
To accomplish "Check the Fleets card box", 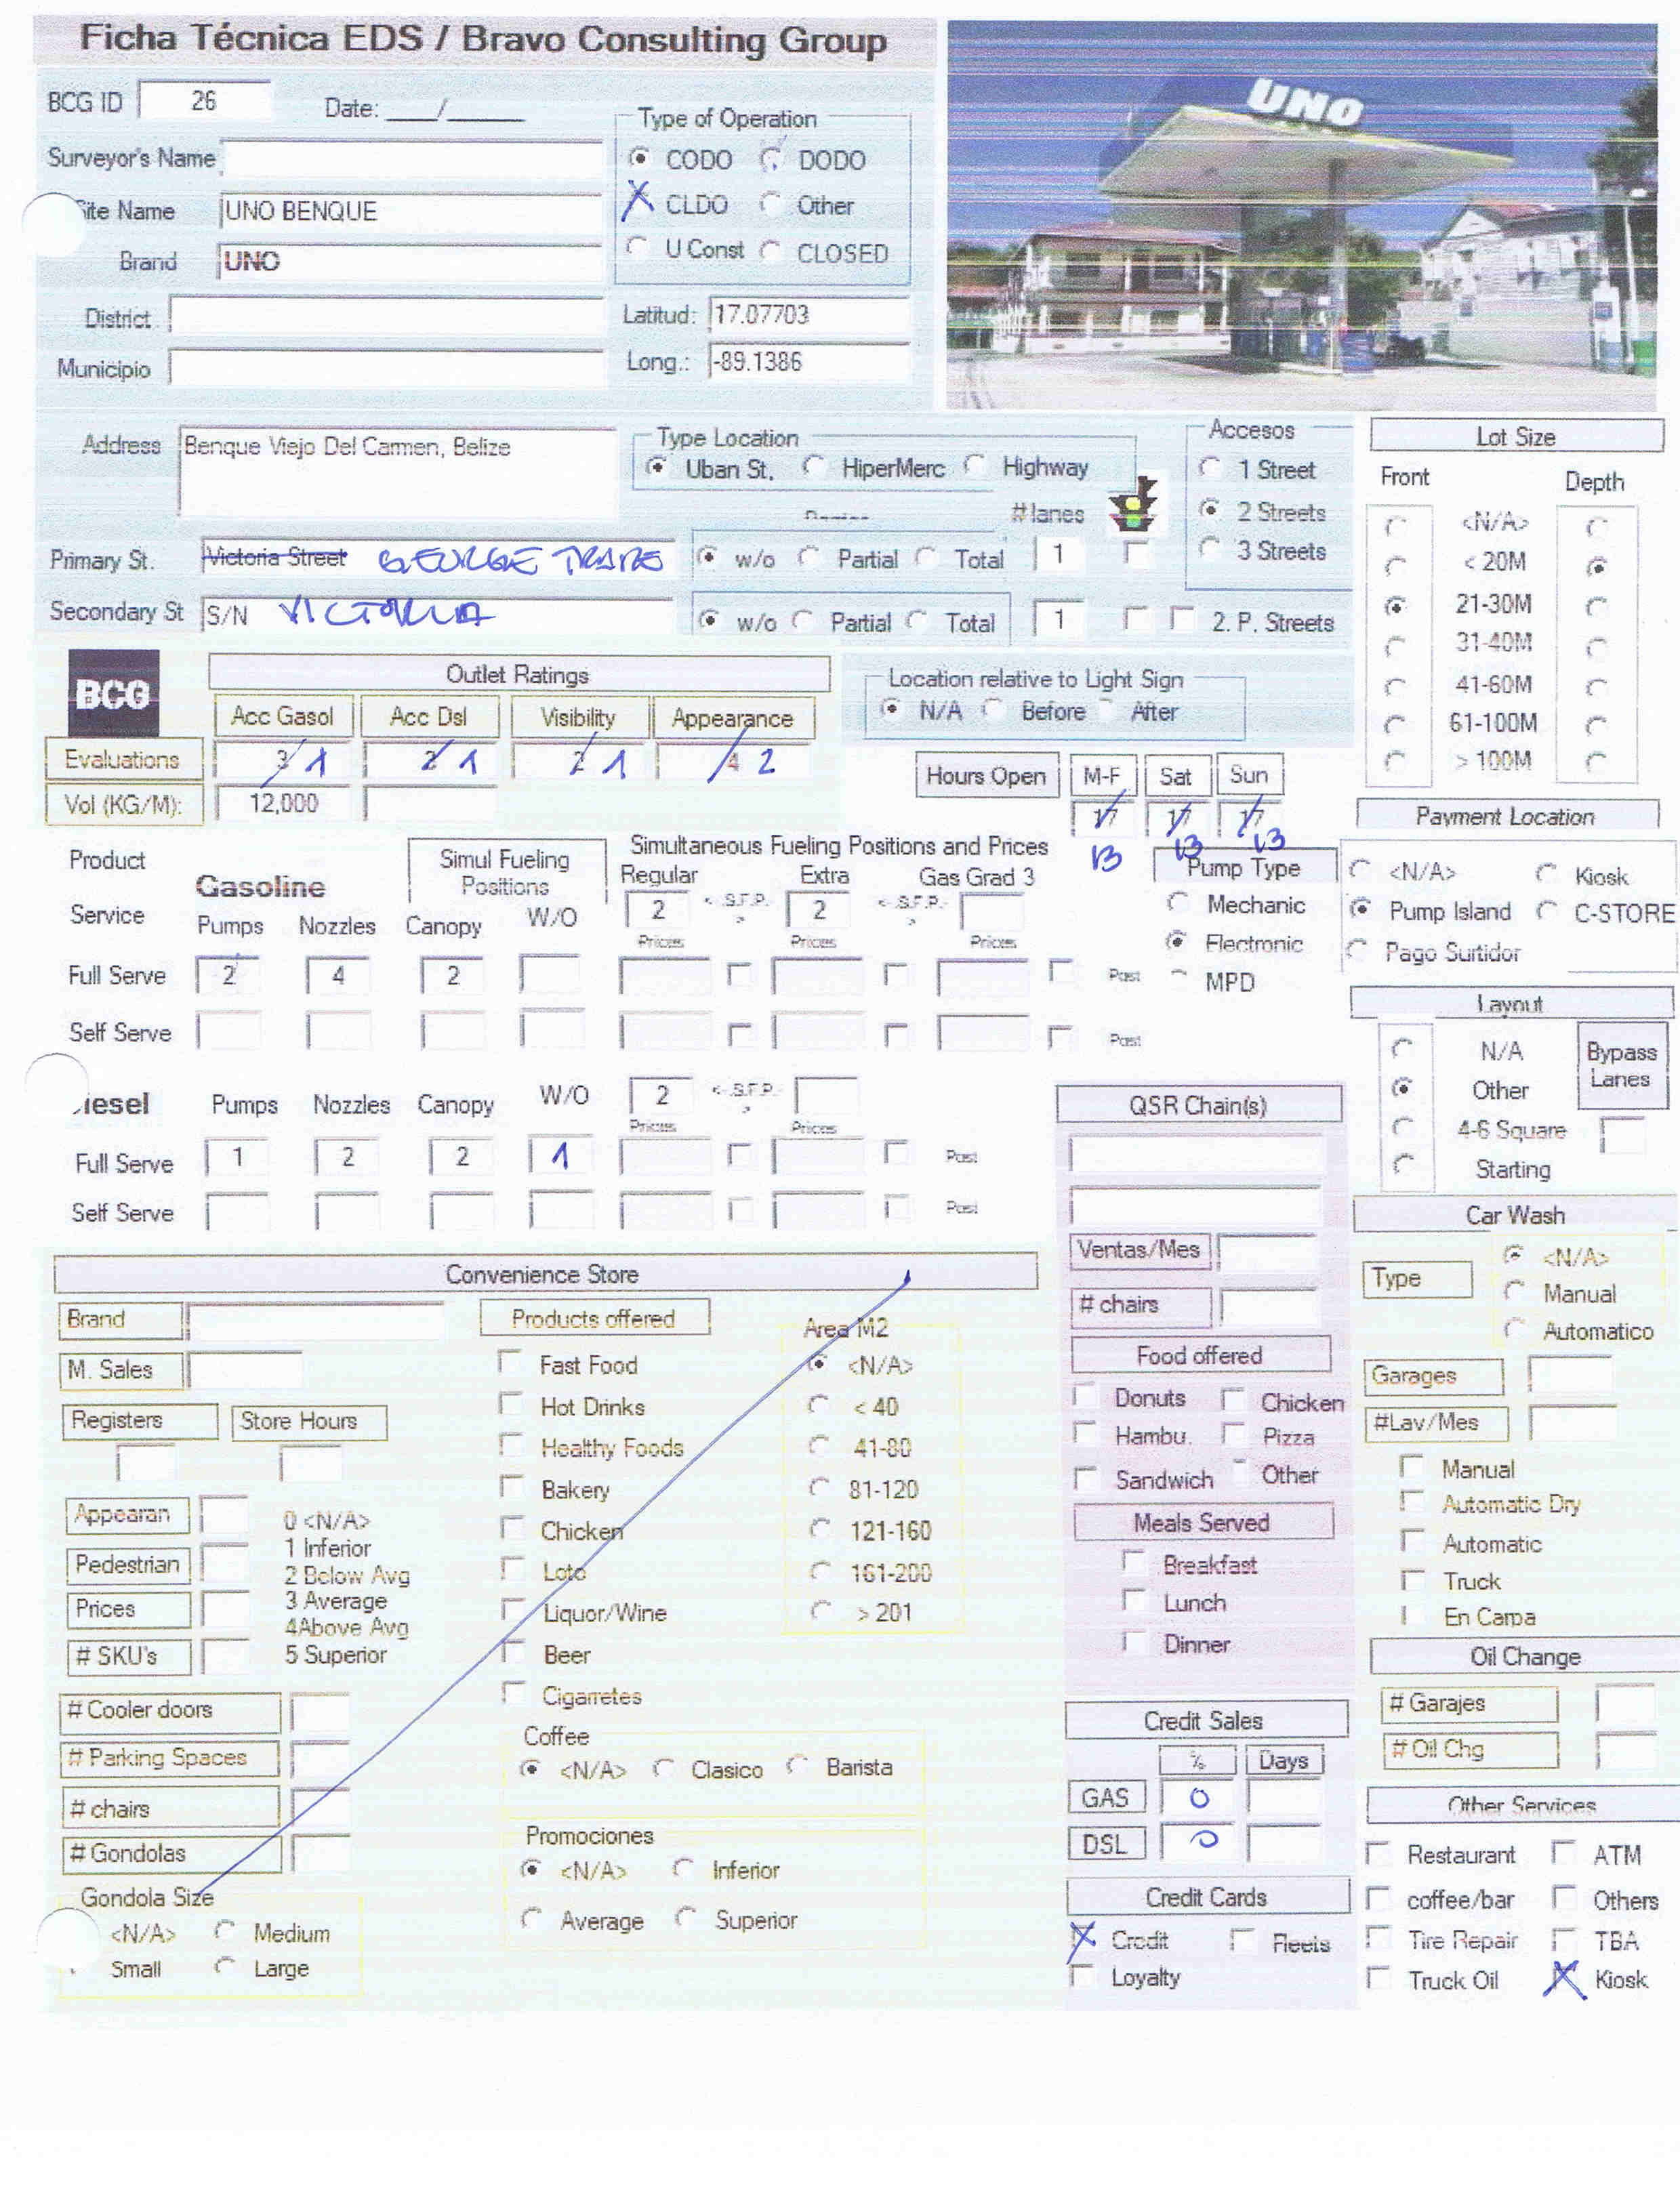I will 1243,1940.
